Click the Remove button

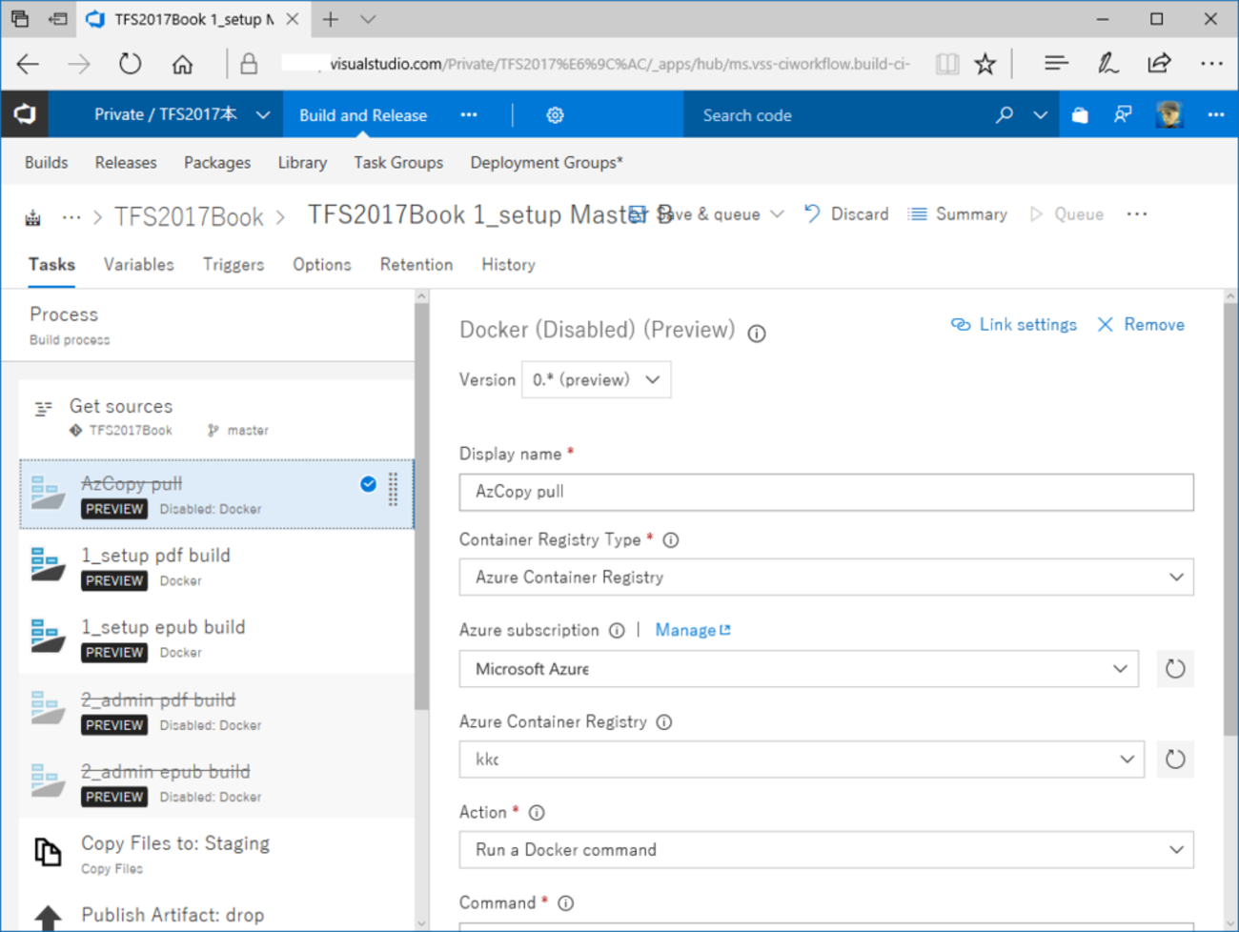[x=1141, y=325]
